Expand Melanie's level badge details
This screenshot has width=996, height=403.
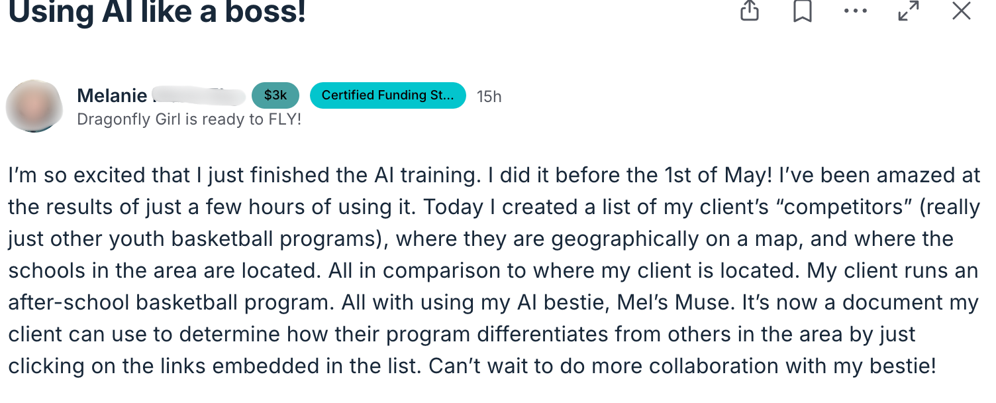pos(275,95)
